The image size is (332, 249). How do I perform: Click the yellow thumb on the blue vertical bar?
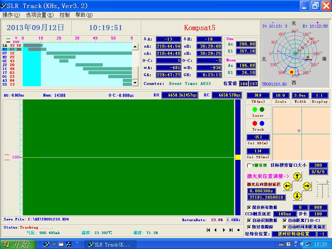tap(238, 157)
